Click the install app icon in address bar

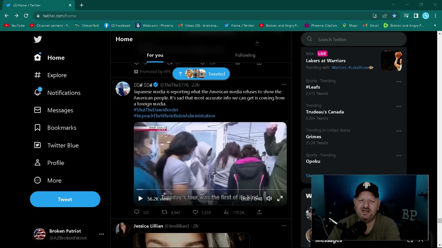(x=375, y=15)
